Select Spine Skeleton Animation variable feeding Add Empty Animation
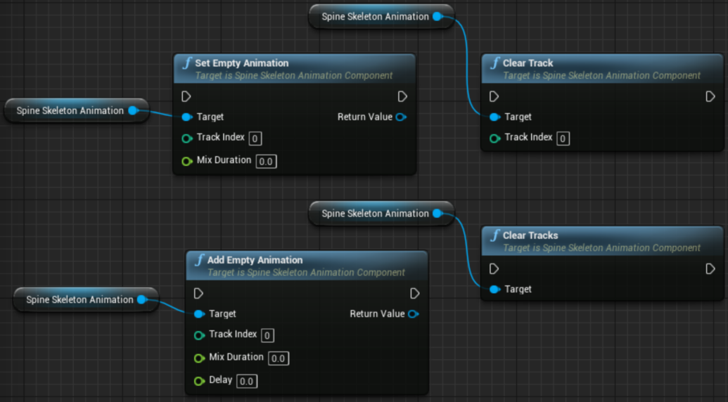 pyautogui.click(x=79, y=299)
